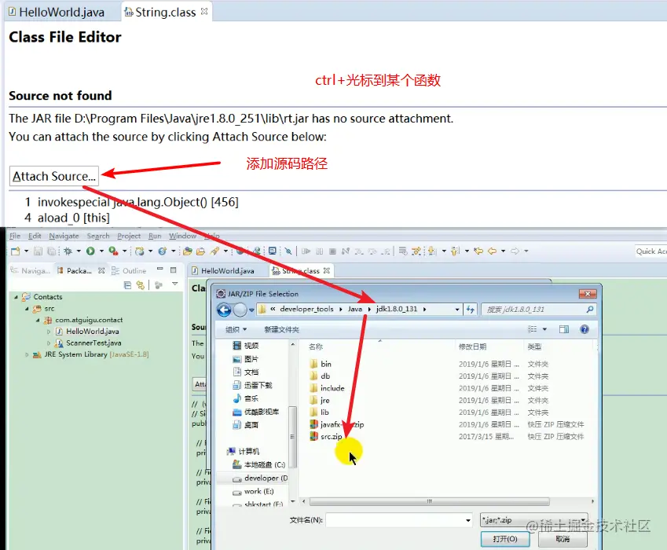Open the Edit menu in Eclipse
The height and width of the screenshot is (550, 667).
35,236
